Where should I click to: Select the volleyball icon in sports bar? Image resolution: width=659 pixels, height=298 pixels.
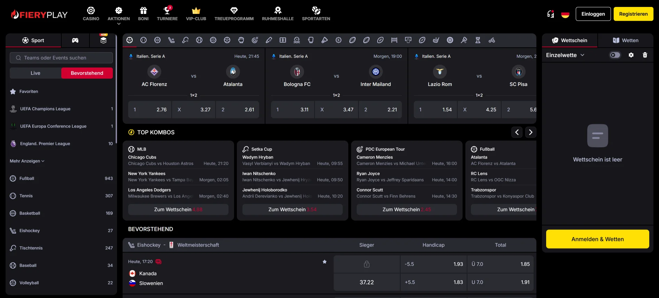pos(213,40)
